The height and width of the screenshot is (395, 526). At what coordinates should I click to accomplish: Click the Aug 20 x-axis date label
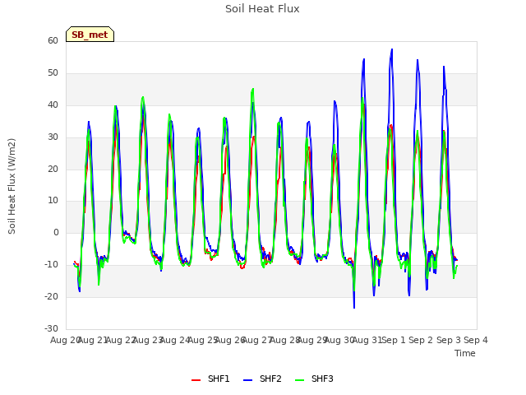[66, 340]
